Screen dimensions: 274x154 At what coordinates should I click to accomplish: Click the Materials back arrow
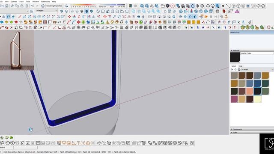click(232, 69)
